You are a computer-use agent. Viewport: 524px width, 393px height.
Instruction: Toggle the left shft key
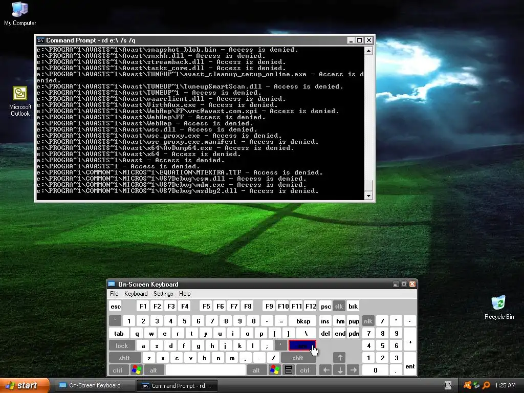tap(124, 358)
